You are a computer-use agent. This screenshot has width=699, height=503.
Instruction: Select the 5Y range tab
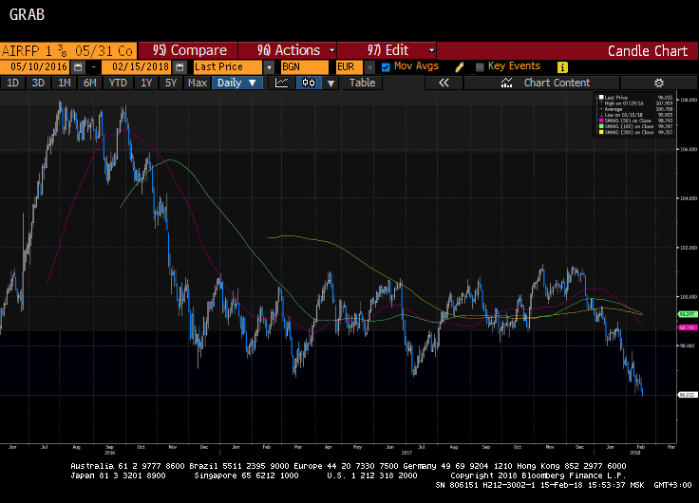tap(171, 83)
